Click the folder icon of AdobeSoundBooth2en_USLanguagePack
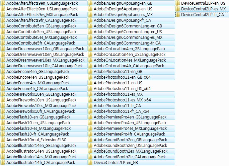The height and width of the screenshot is (166, 229). (x=90, y=146)
